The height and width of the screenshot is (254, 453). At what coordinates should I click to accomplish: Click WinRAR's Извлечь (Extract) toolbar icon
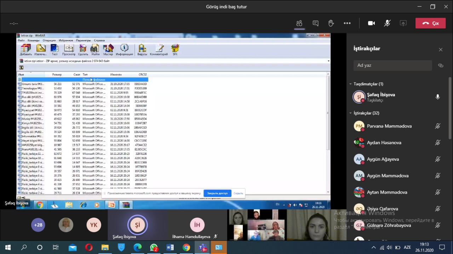pos(41,50)
